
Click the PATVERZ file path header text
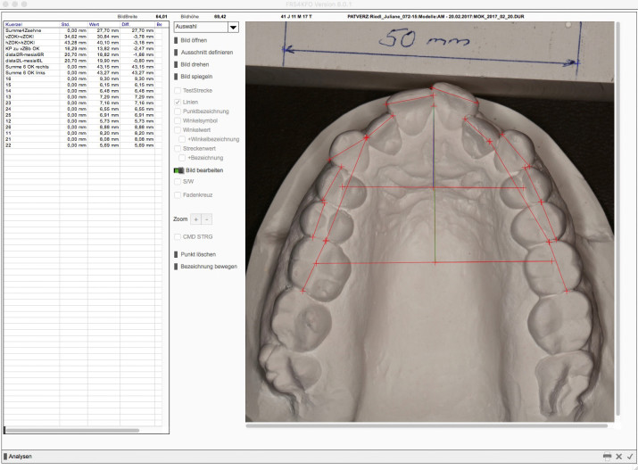435,17
